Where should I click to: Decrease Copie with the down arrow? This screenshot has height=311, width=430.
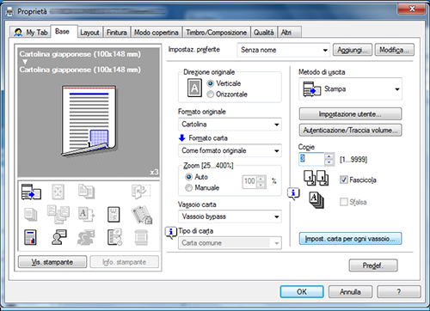pyautogui.click(x=329, y=162)
